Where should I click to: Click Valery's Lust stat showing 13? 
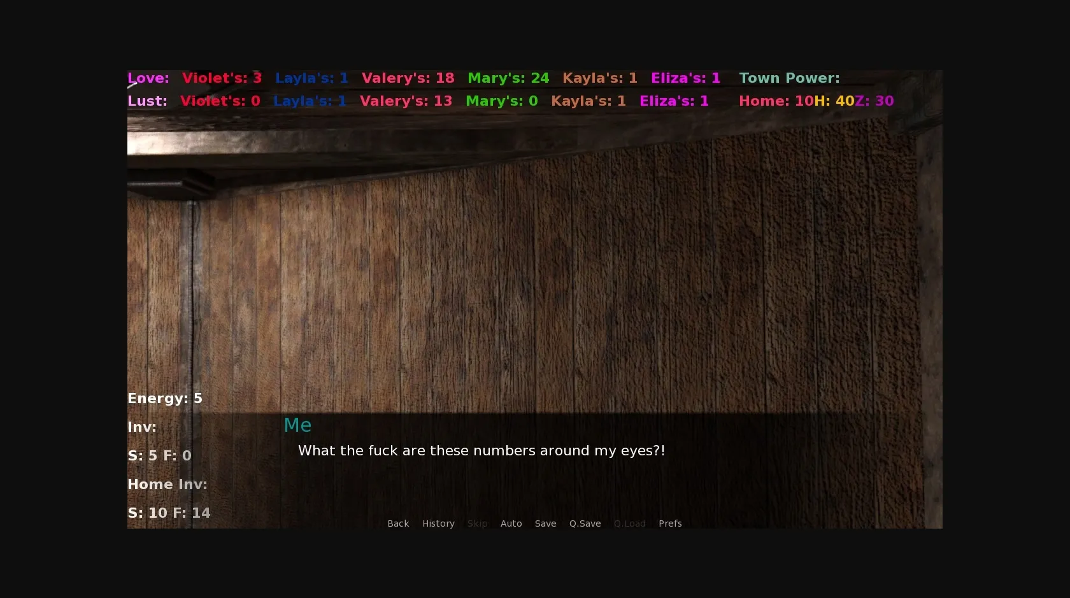[406, 101]
